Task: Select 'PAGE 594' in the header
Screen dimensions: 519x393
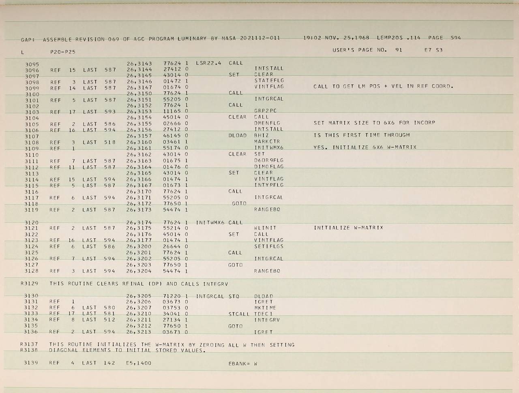Action: coord(444,38)
